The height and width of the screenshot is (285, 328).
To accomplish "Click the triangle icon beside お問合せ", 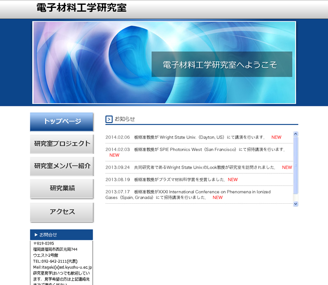I will 36,235.
